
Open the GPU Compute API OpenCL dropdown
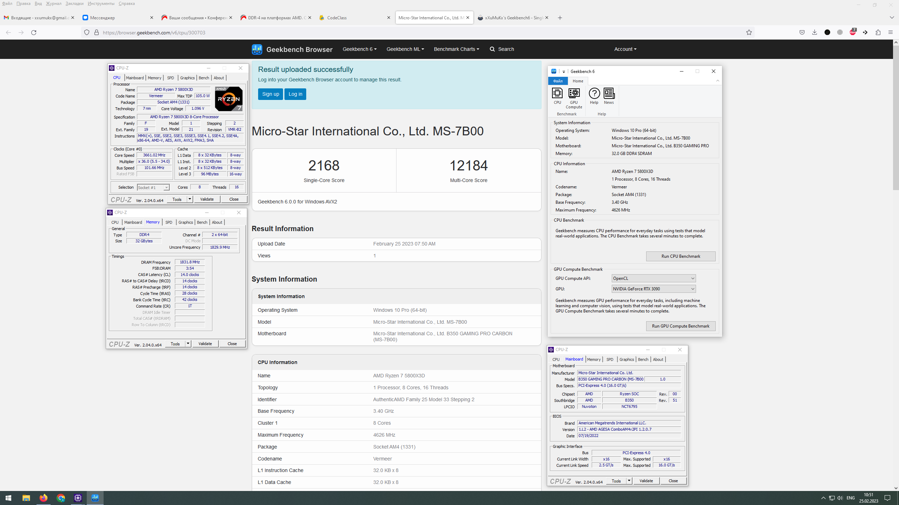[654, 278]
